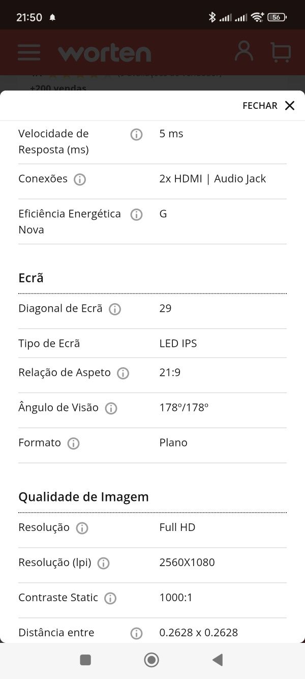Open the hamburger menu in the header
Viewport: 305px width, 679px height.
point(29,53)
